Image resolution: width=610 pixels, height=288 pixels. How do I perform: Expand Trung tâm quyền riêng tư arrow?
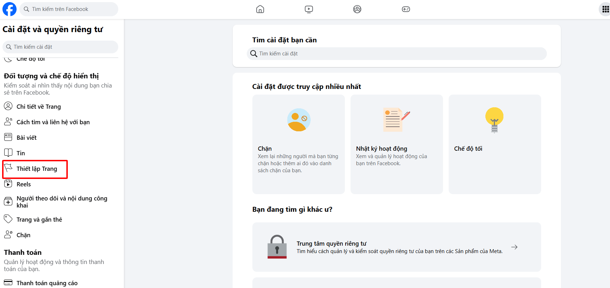click(514, 247)
